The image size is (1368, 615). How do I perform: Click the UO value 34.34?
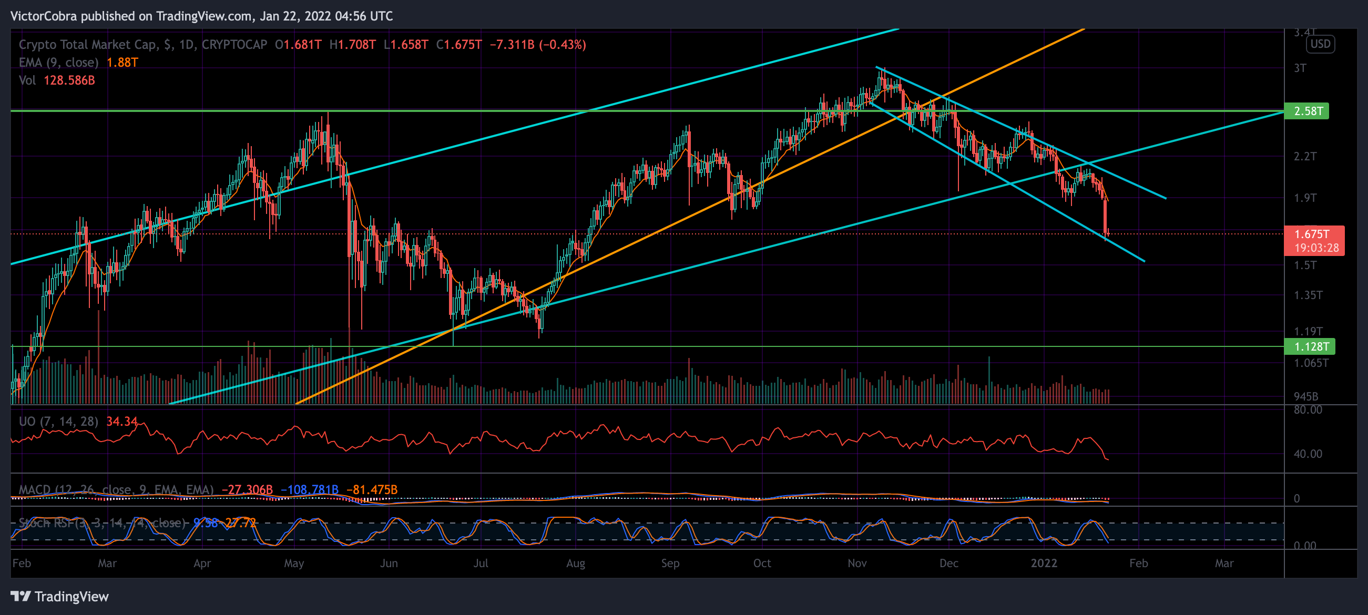point(121,421)
